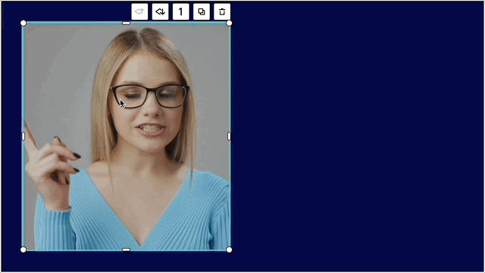
Task: Click the bottom-right corner resize handle
Action: click(x=229, y=249)
